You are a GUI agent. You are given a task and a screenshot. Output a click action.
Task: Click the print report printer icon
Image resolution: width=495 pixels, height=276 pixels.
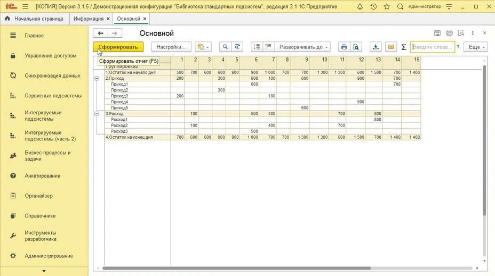pos(344,47)
